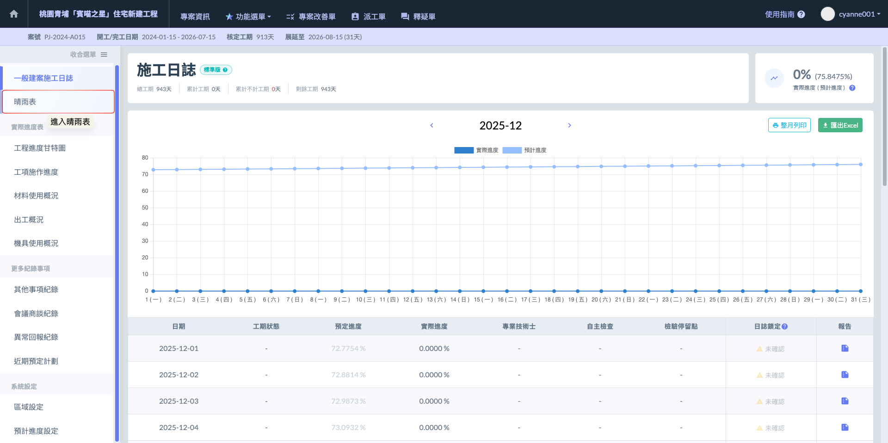888x443 pixels.
Task: Toggle 實際進度 legend series in chart
Action: pyautogui.click(x=464, y=150)
